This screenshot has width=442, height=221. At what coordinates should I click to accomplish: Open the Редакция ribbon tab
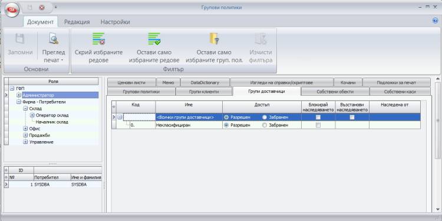click(77, 22)
